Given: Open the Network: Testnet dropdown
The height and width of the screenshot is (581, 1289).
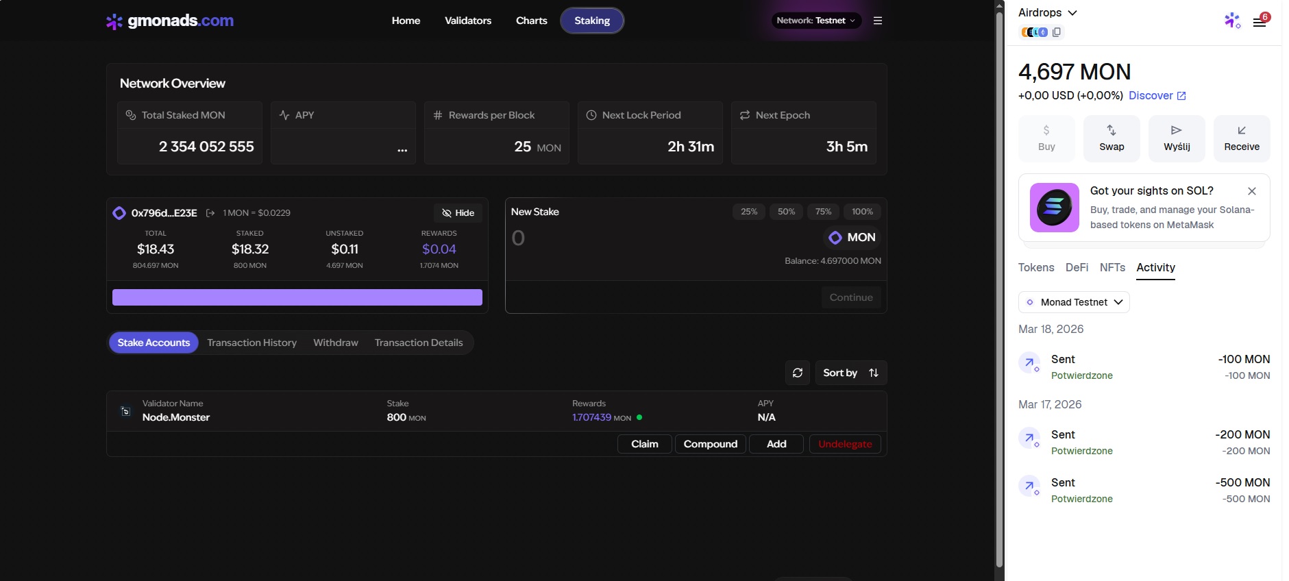Looking at the screenshot, I should pyautogui.click(x=815, y=21).
